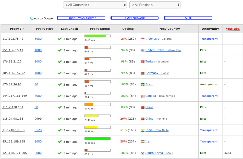Click port 3128 link for India proxy
The image size is (243, 159).
click(x=38, y=130)
